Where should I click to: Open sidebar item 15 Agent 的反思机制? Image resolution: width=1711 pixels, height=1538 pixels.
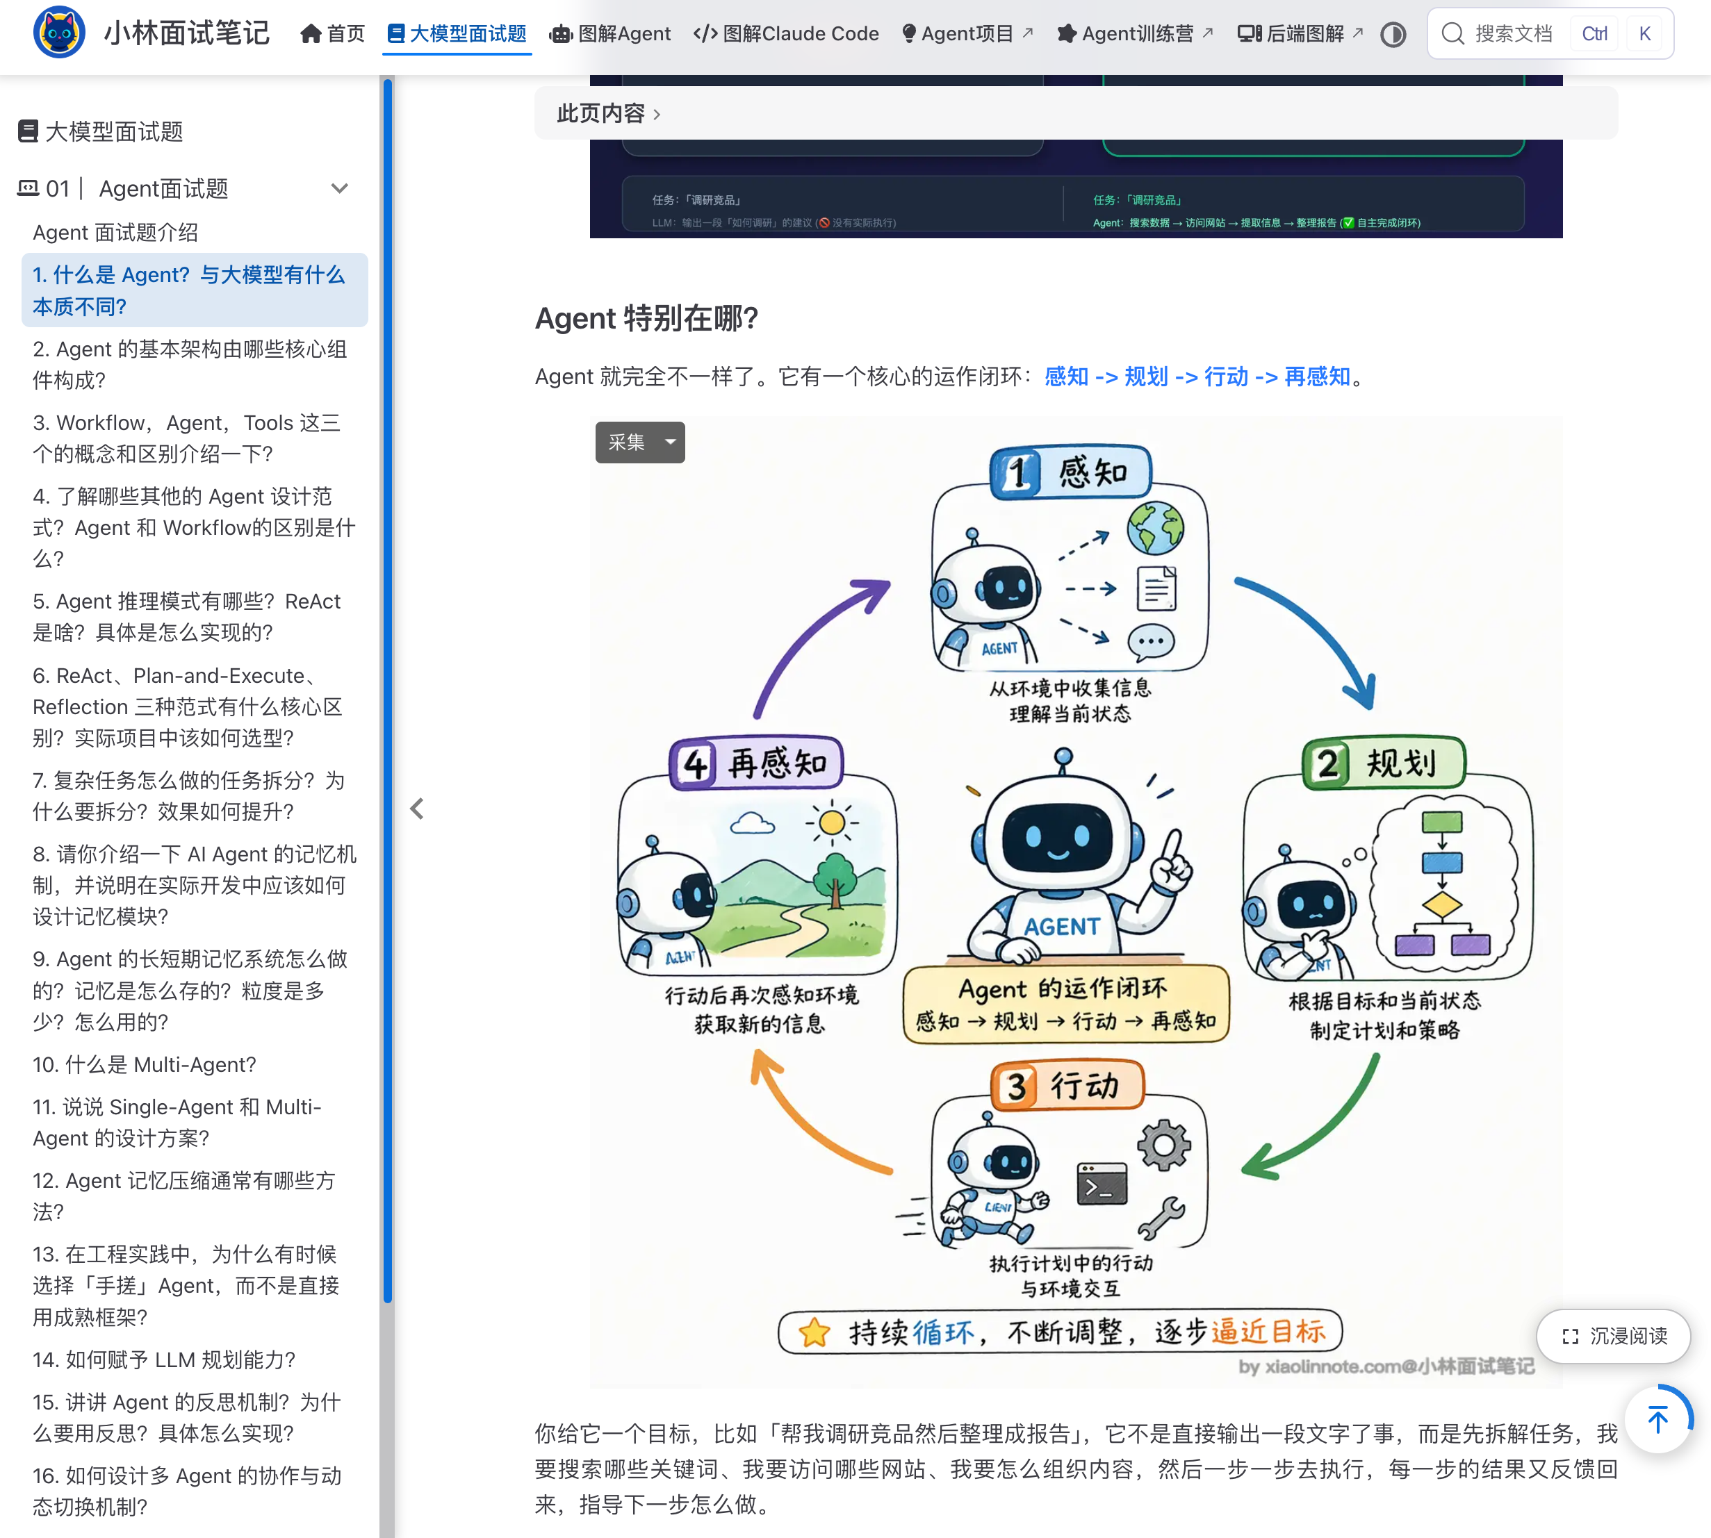point(195,1417)
